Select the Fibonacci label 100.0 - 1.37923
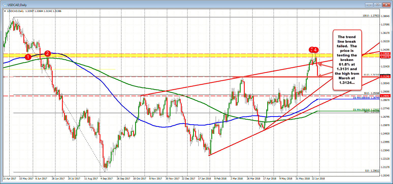The image size is (393, 184). tap(370, 16)
